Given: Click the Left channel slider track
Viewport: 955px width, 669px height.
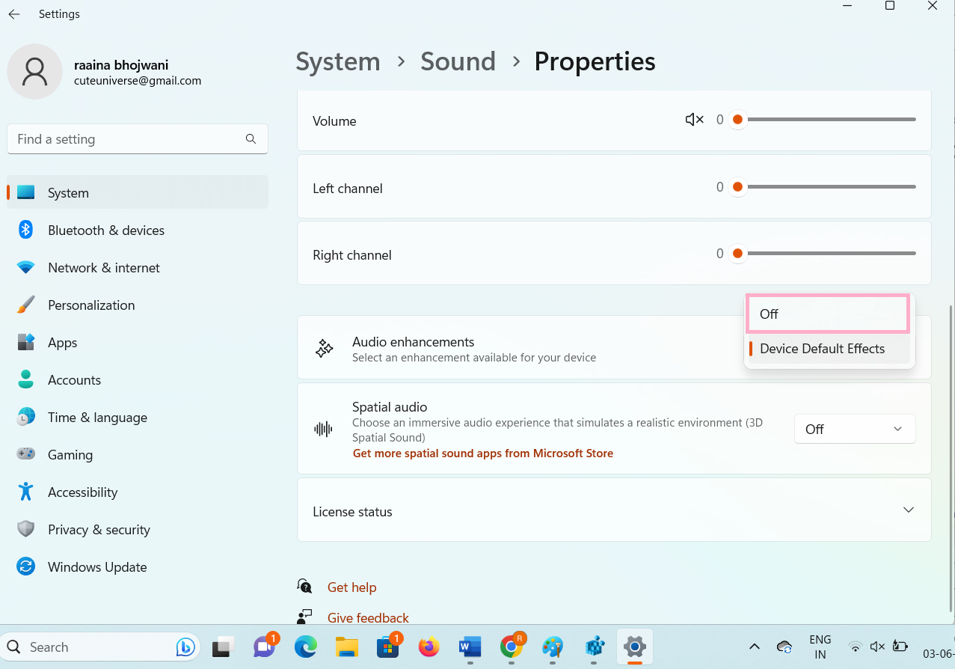Looking at the screenshot, I should (830, 187).
